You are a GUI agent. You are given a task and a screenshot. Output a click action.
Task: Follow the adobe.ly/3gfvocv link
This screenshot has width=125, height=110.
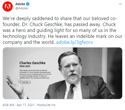pos(74,42)
